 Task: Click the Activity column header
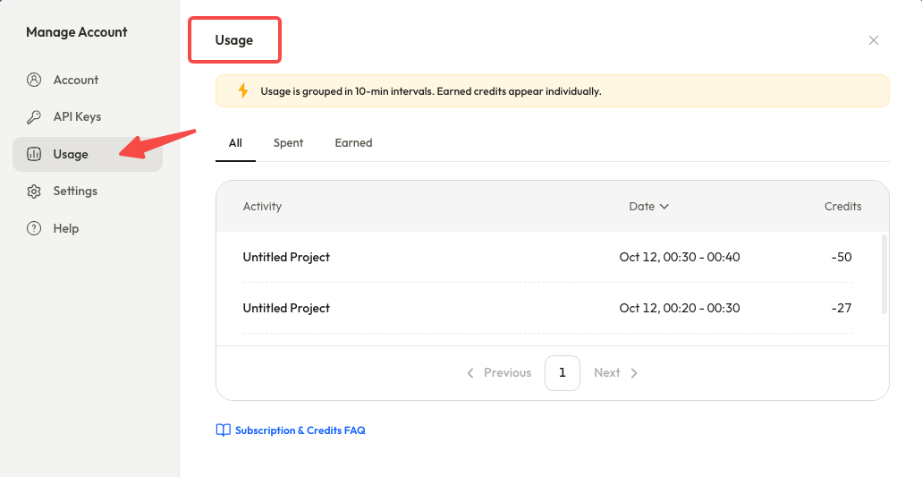(x=262, y=207)
